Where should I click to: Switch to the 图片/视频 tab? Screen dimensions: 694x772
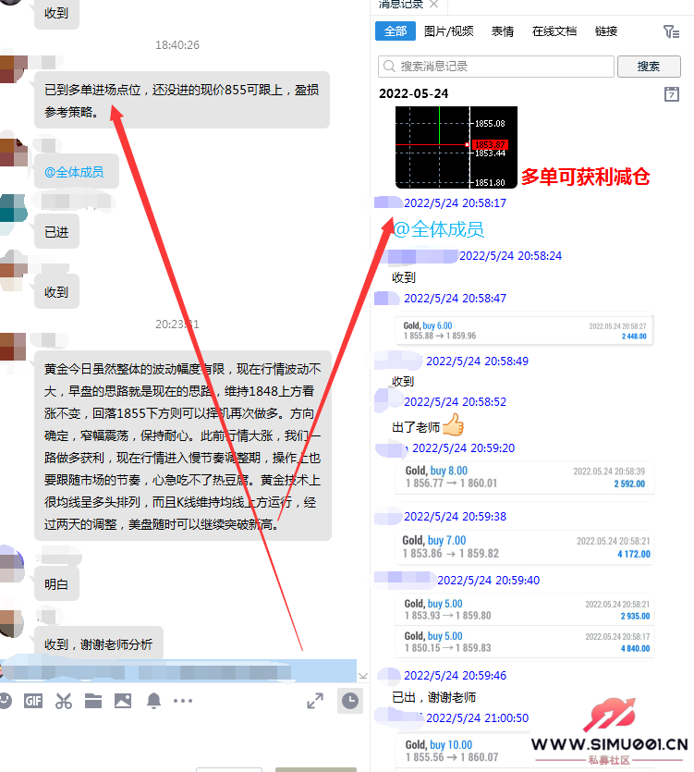[448, 31]
